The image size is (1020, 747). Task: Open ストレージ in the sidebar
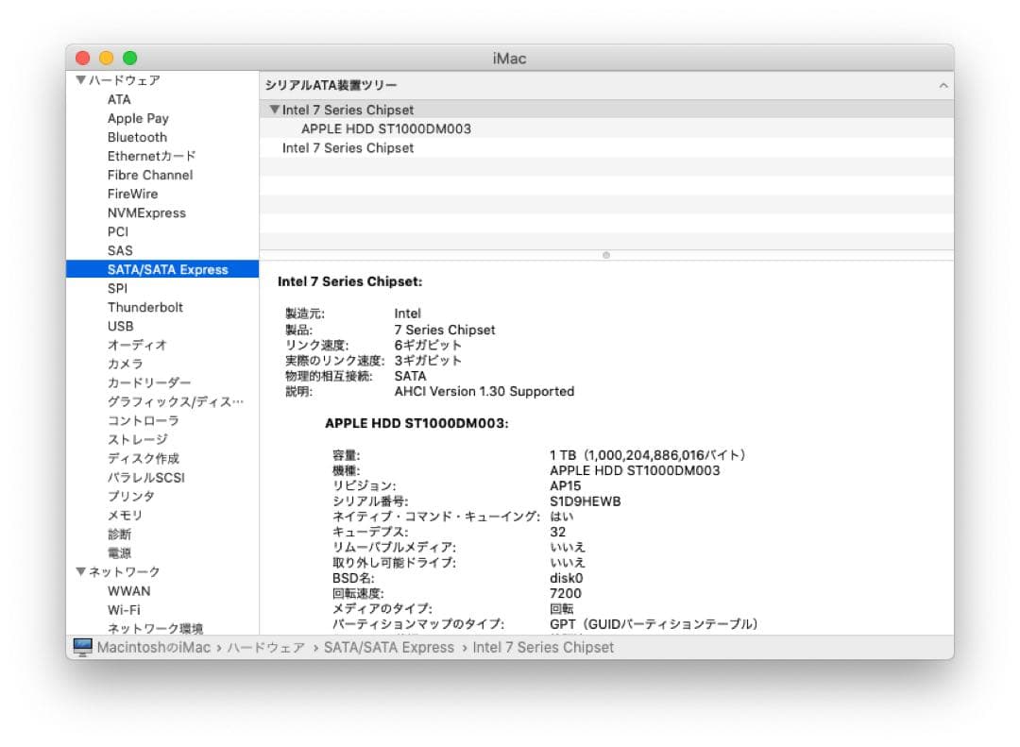137,439
